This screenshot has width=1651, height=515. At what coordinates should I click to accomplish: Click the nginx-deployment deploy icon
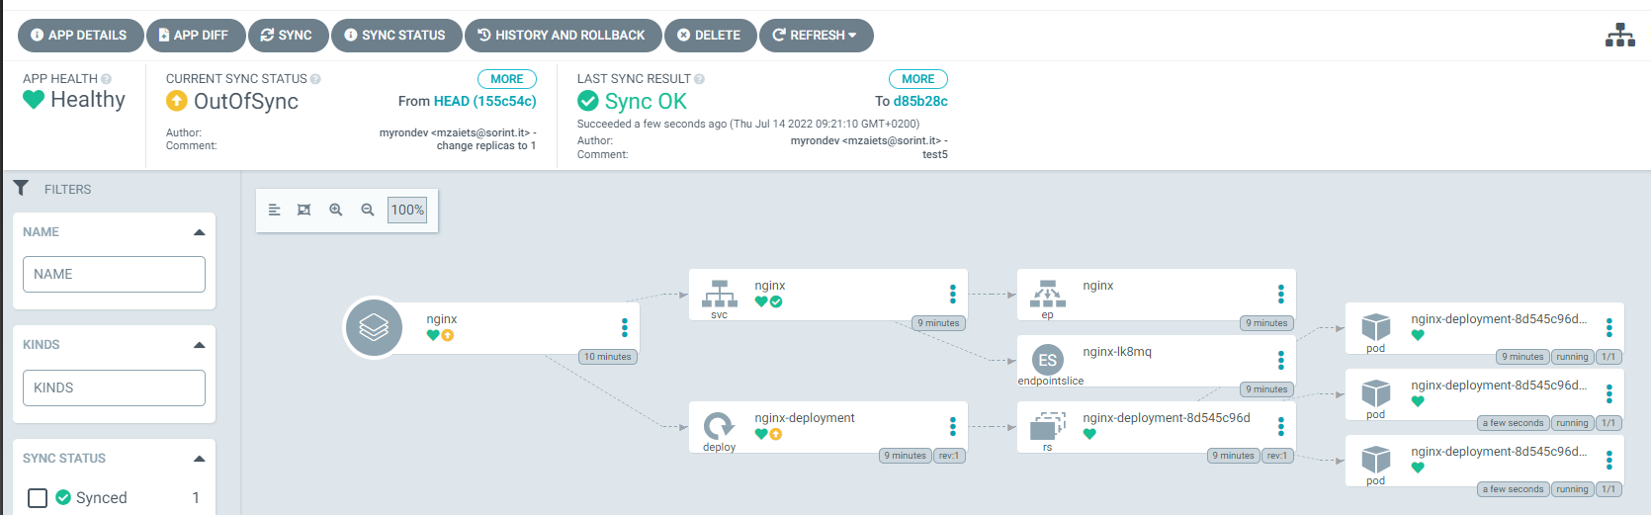pos(720,426)
